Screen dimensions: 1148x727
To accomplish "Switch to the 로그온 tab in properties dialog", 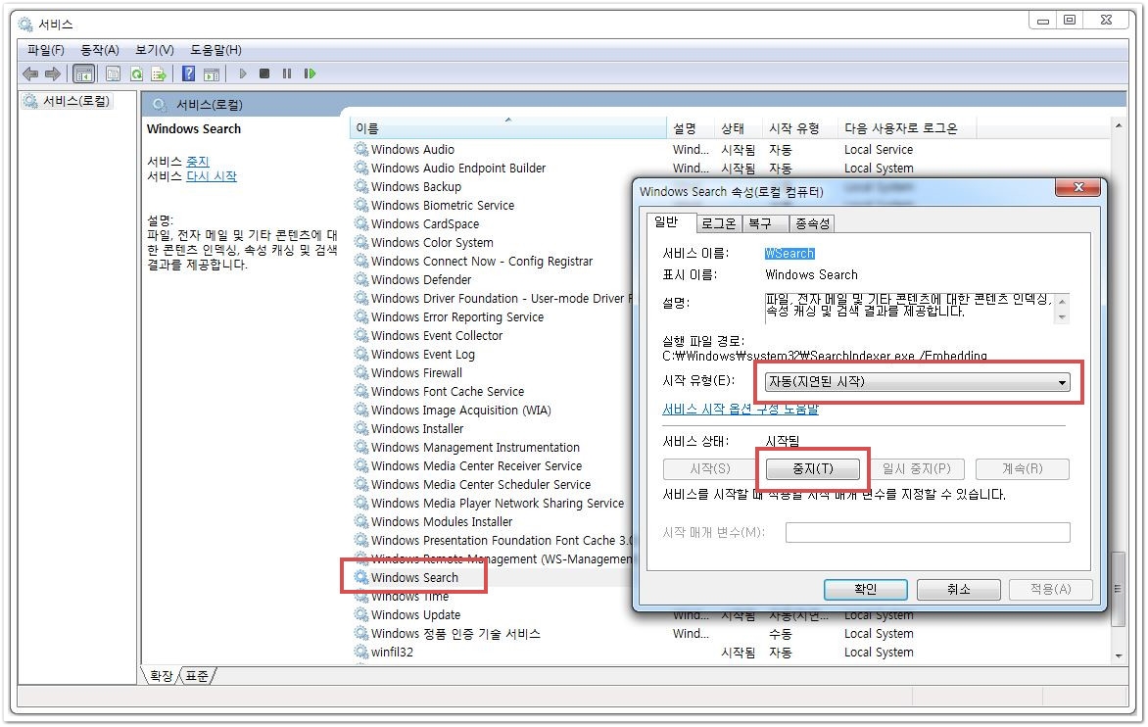I will coord(718,223).
